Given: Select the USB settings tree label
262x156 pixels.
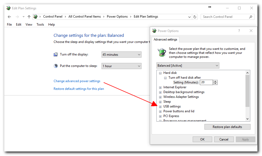Looking at the screenshot, I should click(x=172, y=106).
